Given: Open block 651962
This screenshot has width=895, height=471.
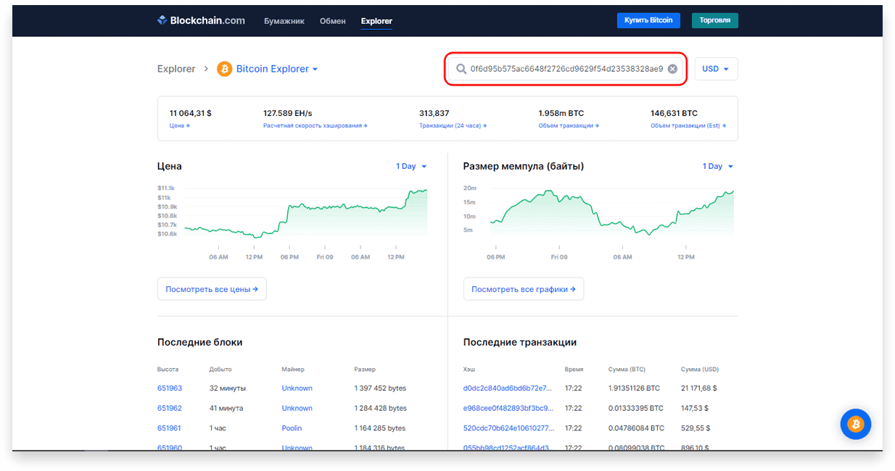Looking at the screenshot, I should [x=170, y=408].
